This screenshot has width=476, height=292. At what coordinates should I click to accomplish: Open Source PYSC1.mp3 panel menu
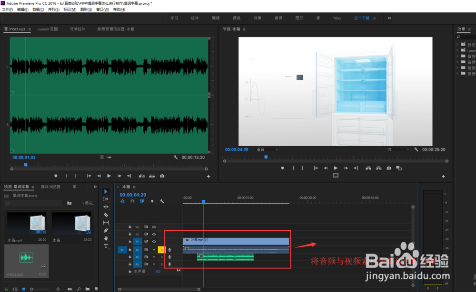click(30, 29)
